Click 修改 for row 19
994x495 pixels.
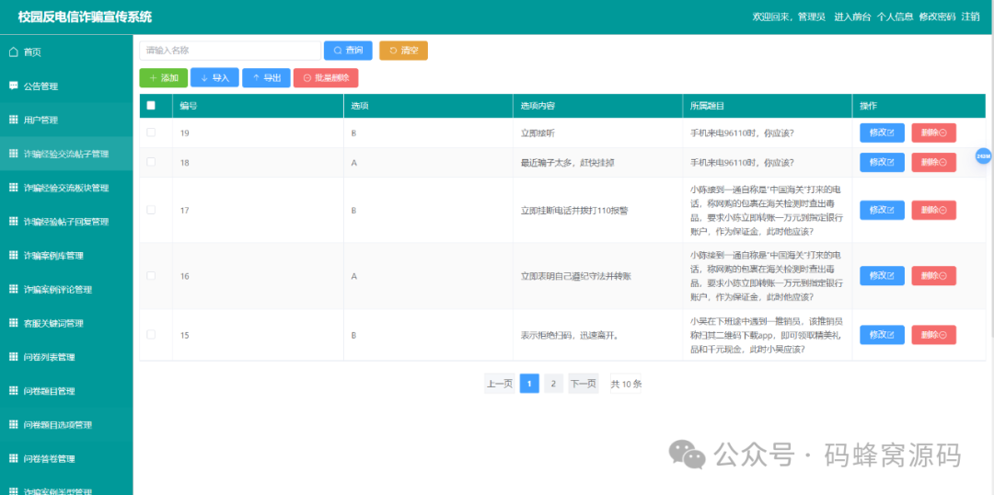point(882,133)
